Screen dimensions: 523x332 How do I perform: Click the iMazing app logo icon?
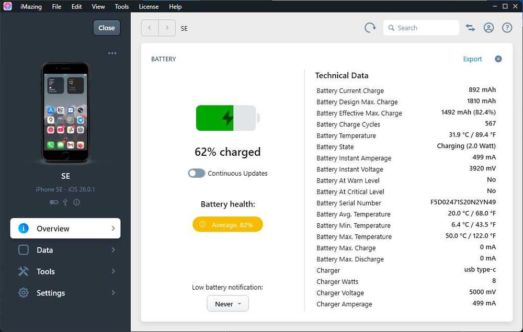click(x=7, y=6)
